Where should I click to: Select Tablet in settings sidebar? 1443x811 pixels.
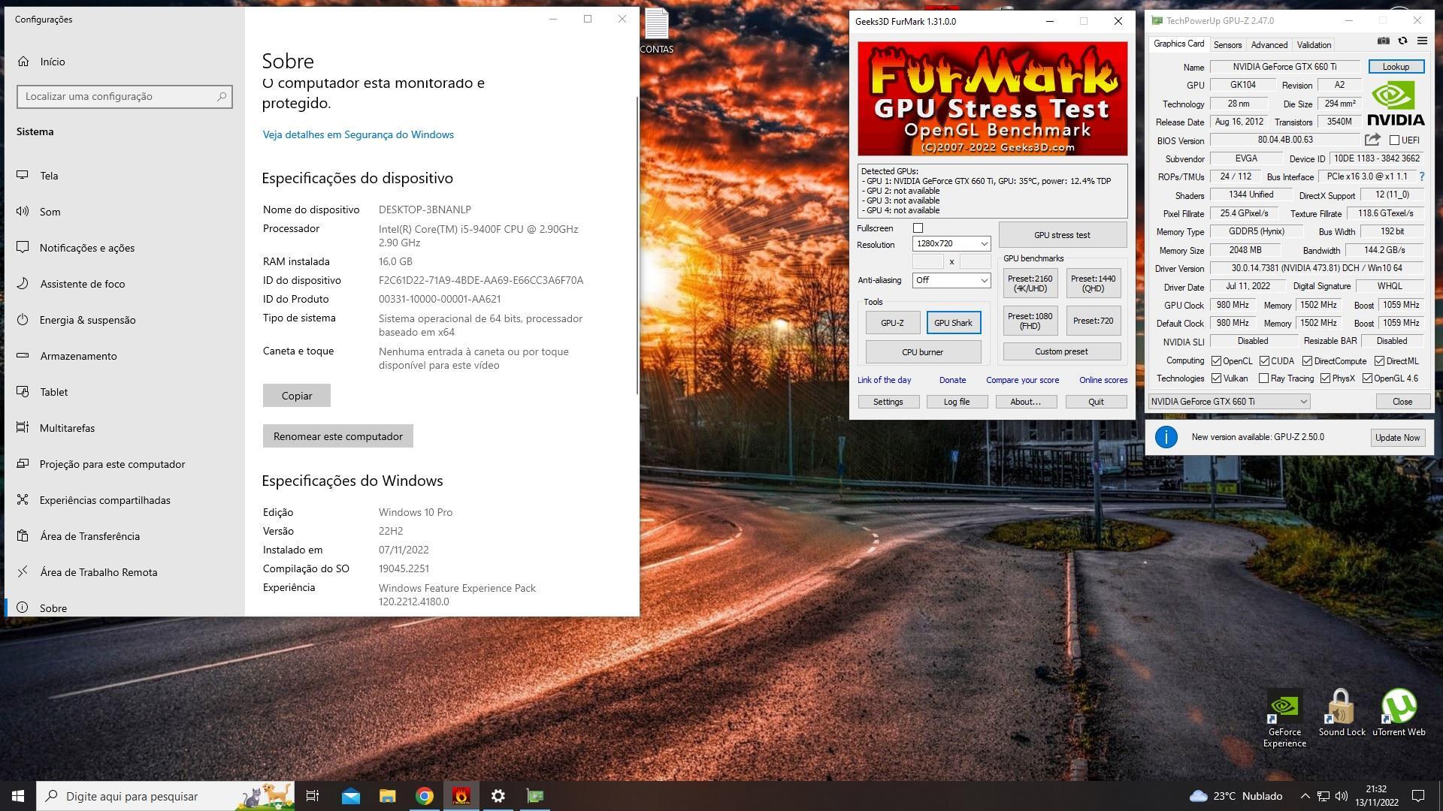pos(124,392)
